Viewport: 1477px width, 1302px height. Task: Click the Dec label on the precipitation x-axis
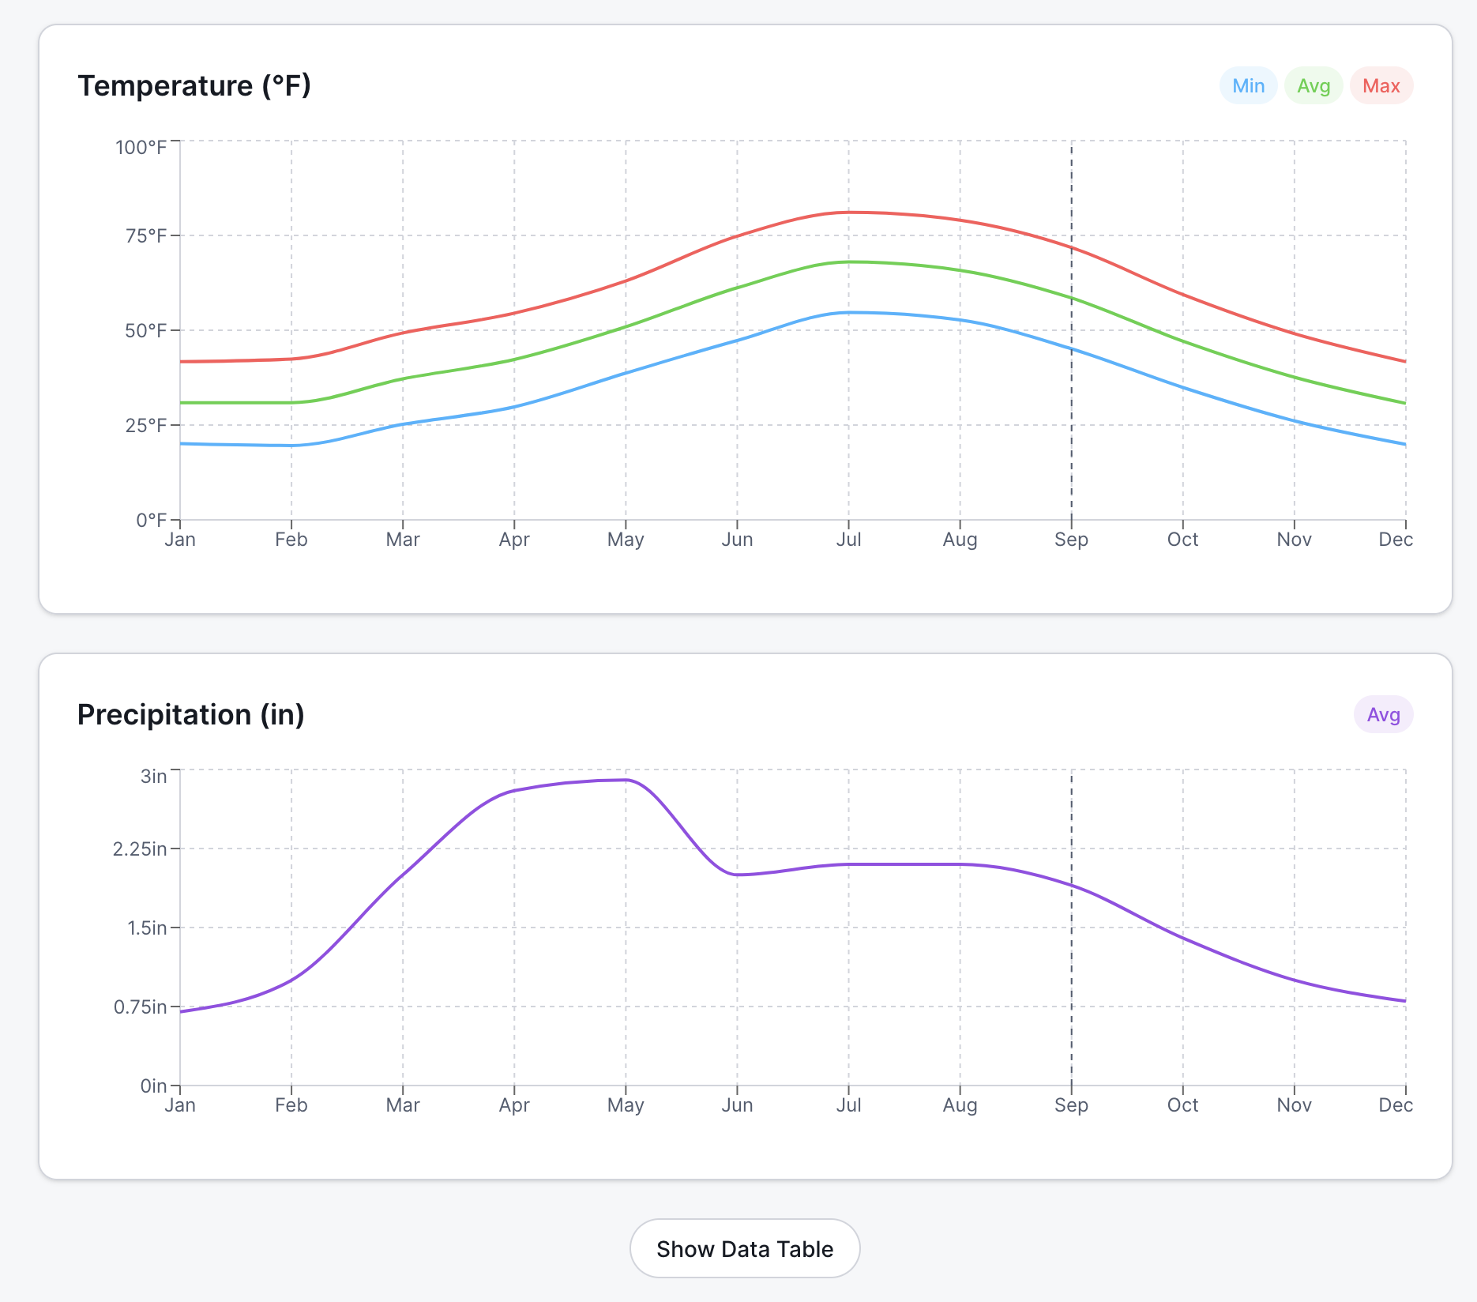[1395, 1105]
